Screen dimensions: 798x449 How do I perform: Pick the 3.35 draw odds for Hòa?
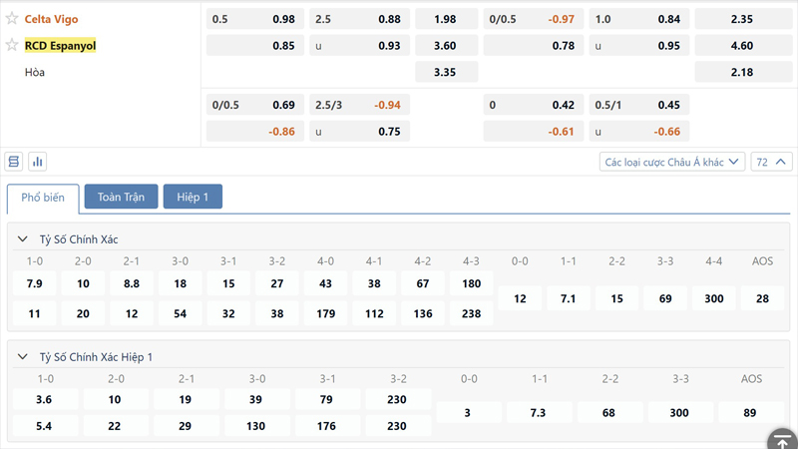[446, 72]
